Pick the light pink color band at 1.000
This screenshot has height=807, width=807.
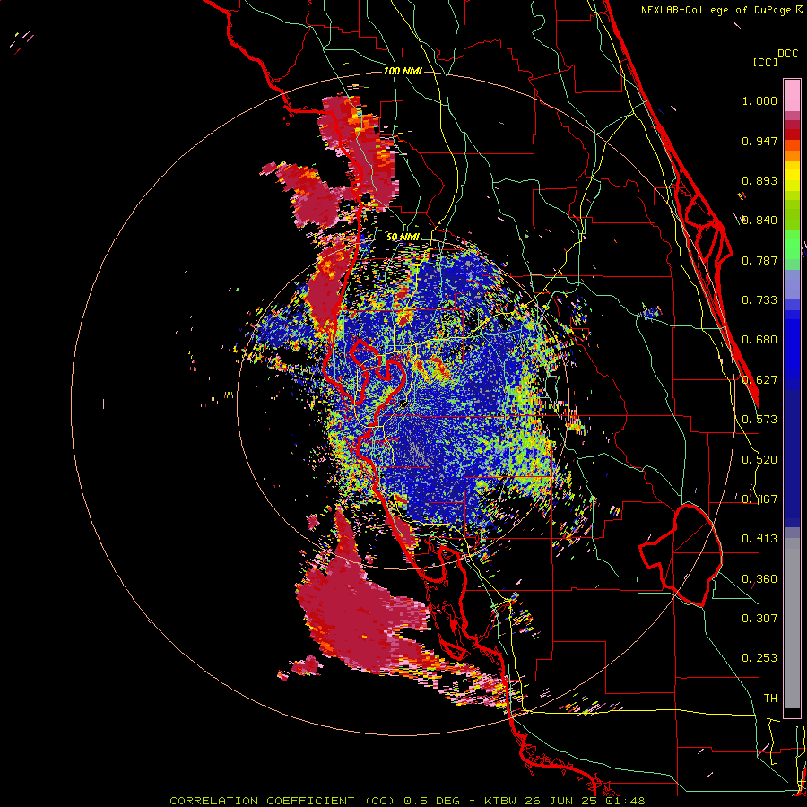tap(792, 96)
